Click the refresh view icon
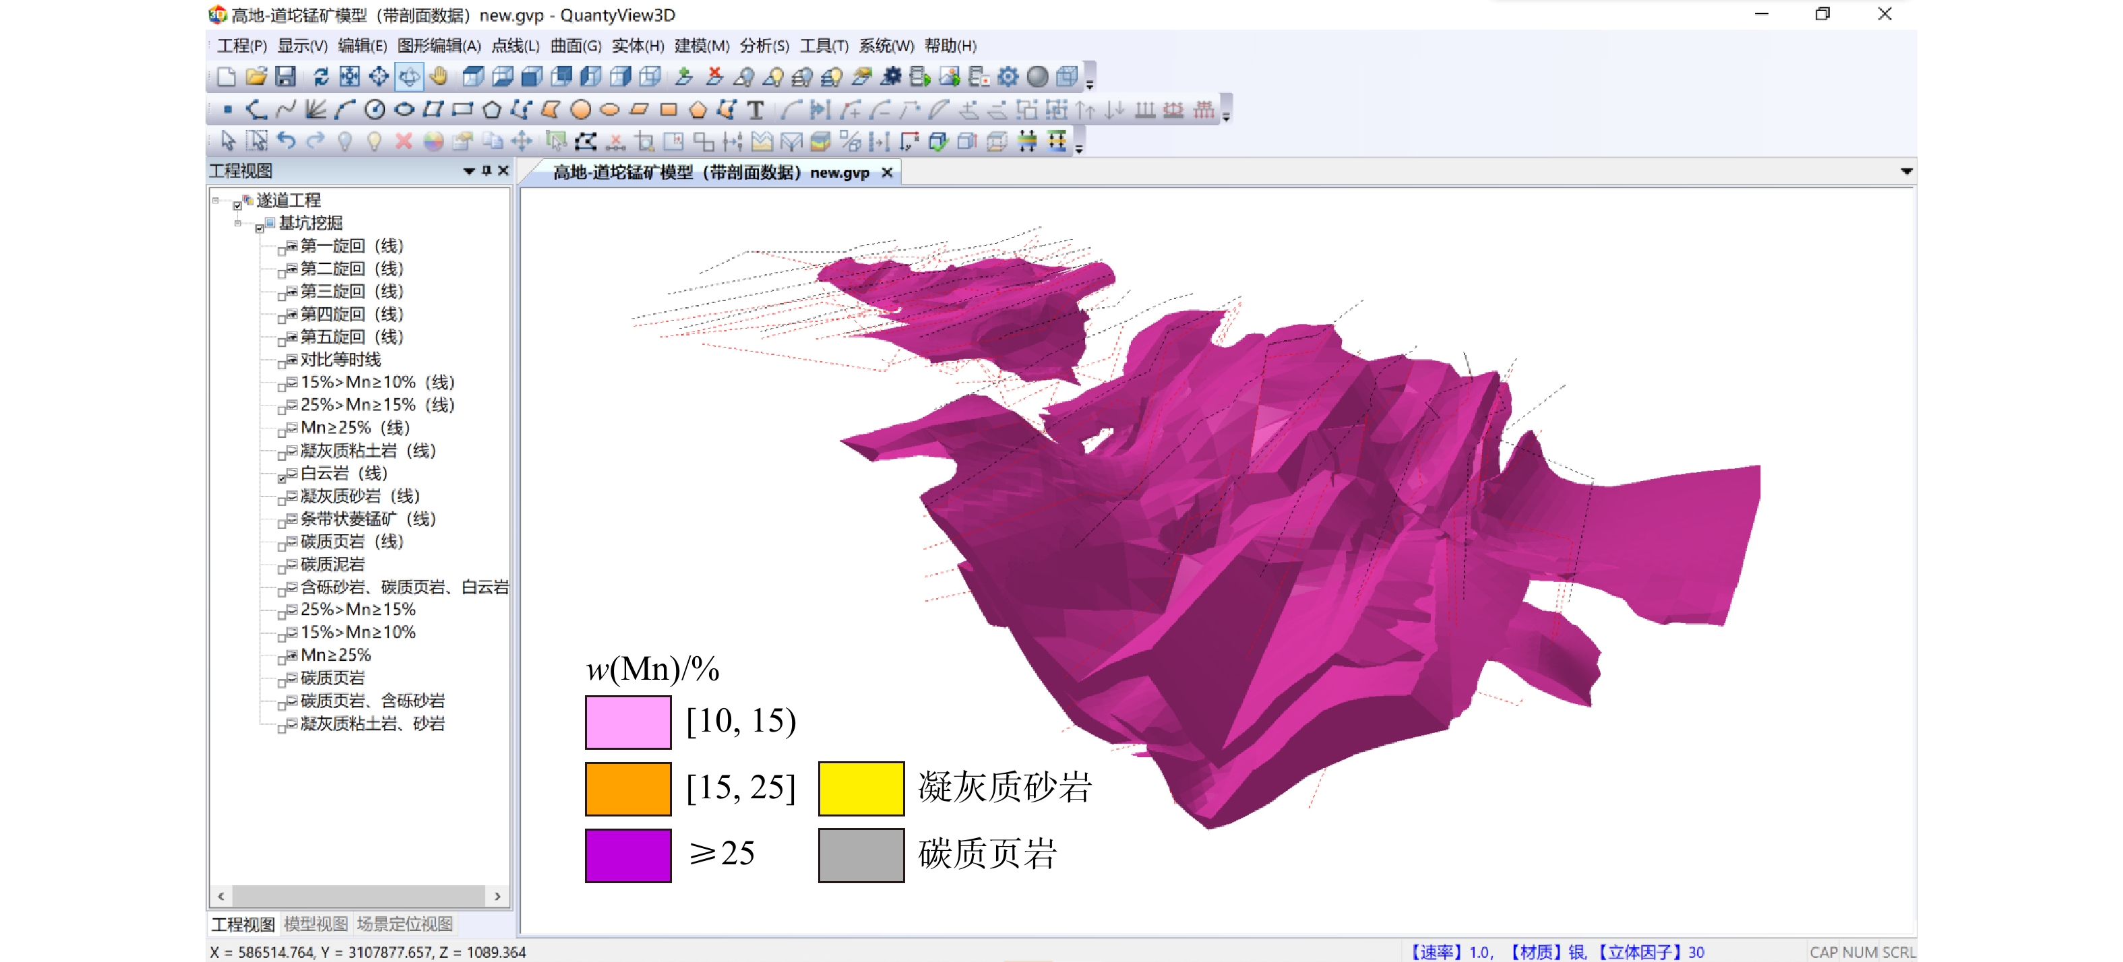 (321, 77)
